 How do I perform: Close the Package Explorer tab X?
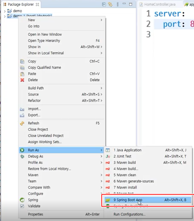click(37, 4)
